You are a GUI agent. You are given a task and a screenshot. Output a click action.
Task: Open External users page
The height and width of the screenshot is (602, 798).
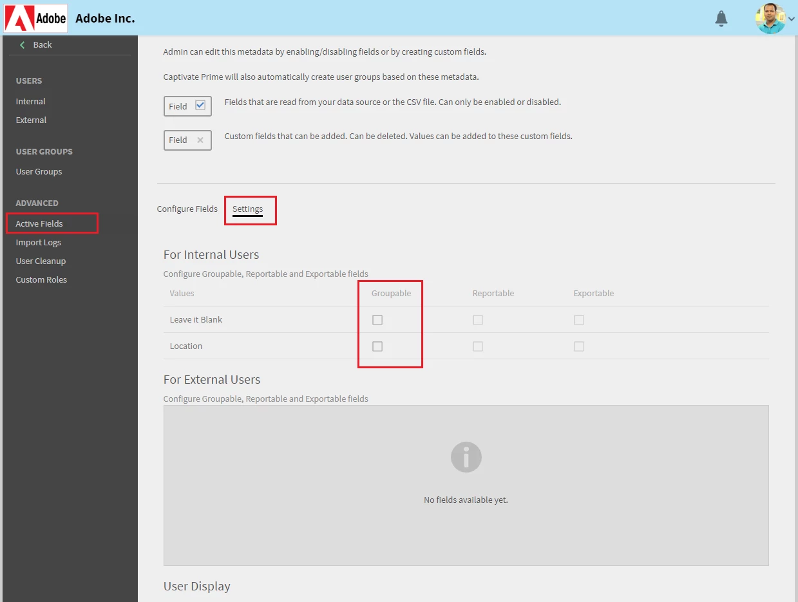coord(32,120)
